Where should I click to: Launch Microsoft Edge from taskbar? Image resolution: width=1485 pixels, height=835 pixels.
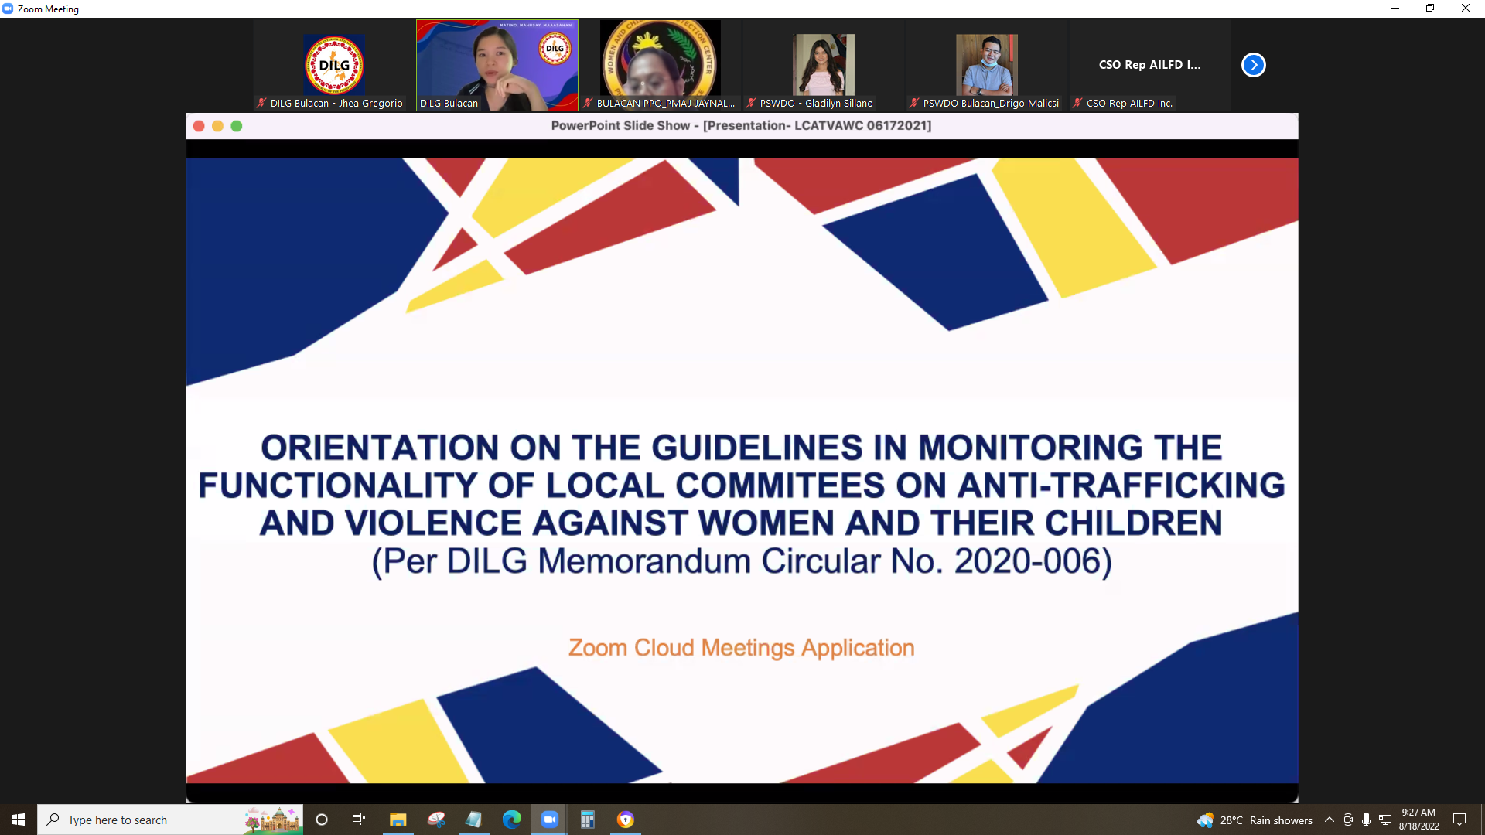coord(512,820)
